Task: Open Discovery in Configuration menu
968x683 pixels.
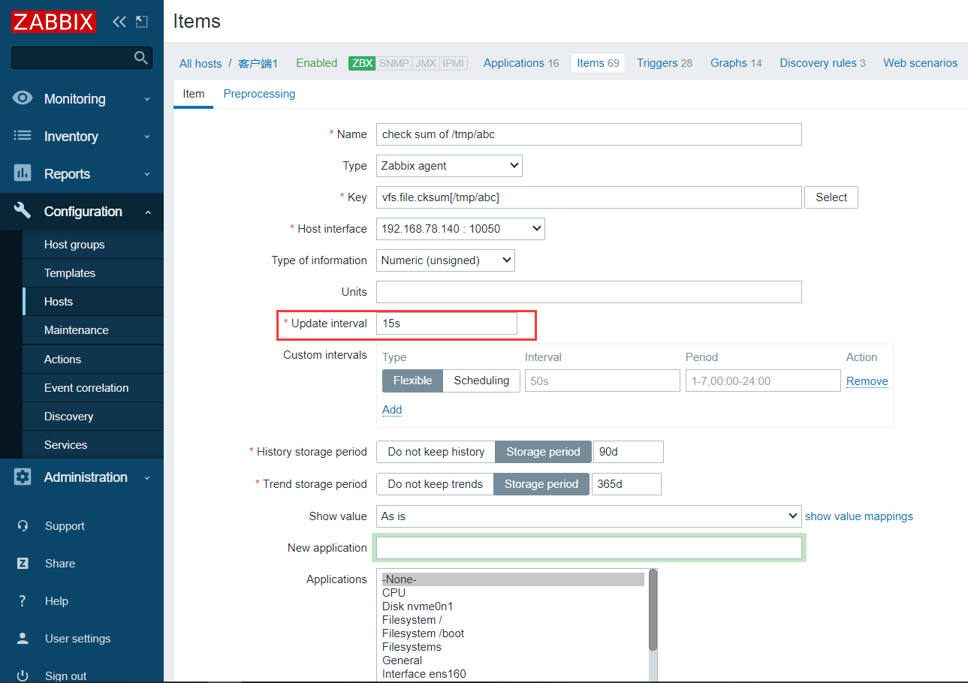Action: [x=93, y=417]
